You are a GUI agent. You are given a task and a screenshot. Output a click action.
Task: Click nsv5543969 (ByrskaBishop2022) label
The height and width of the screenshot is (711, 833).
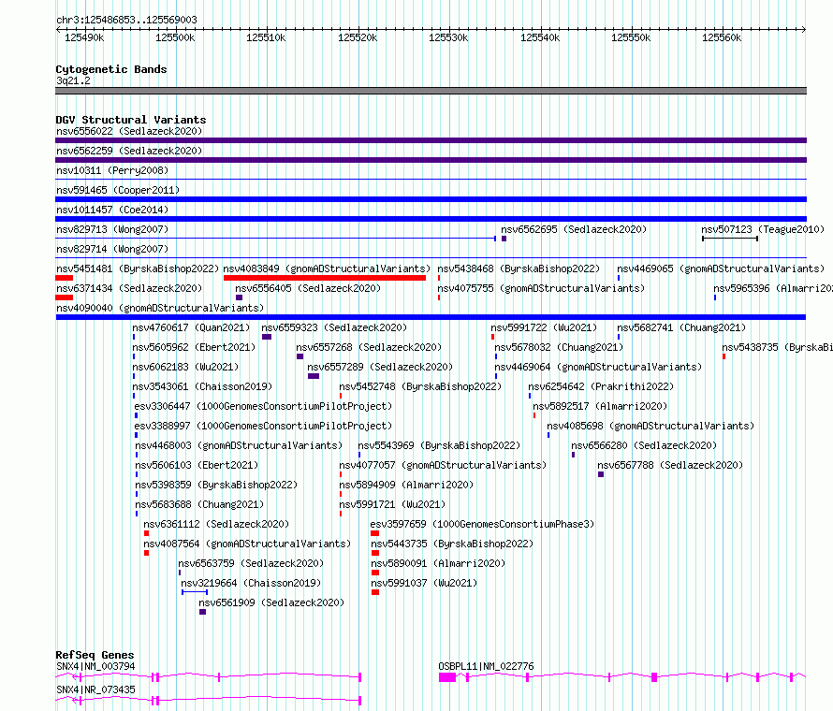[439, 445]
